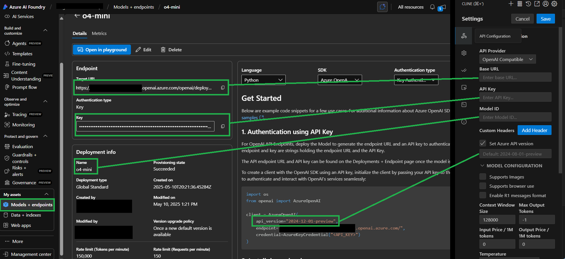Open All resources link
This screenshot has height=259, width=565.
click(x=411, y=7)
